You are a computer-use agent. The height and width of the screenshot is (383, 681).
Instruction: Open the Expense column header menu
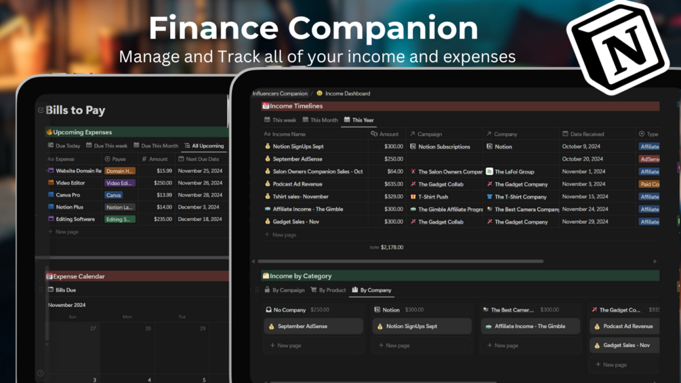tap(61, 159)
